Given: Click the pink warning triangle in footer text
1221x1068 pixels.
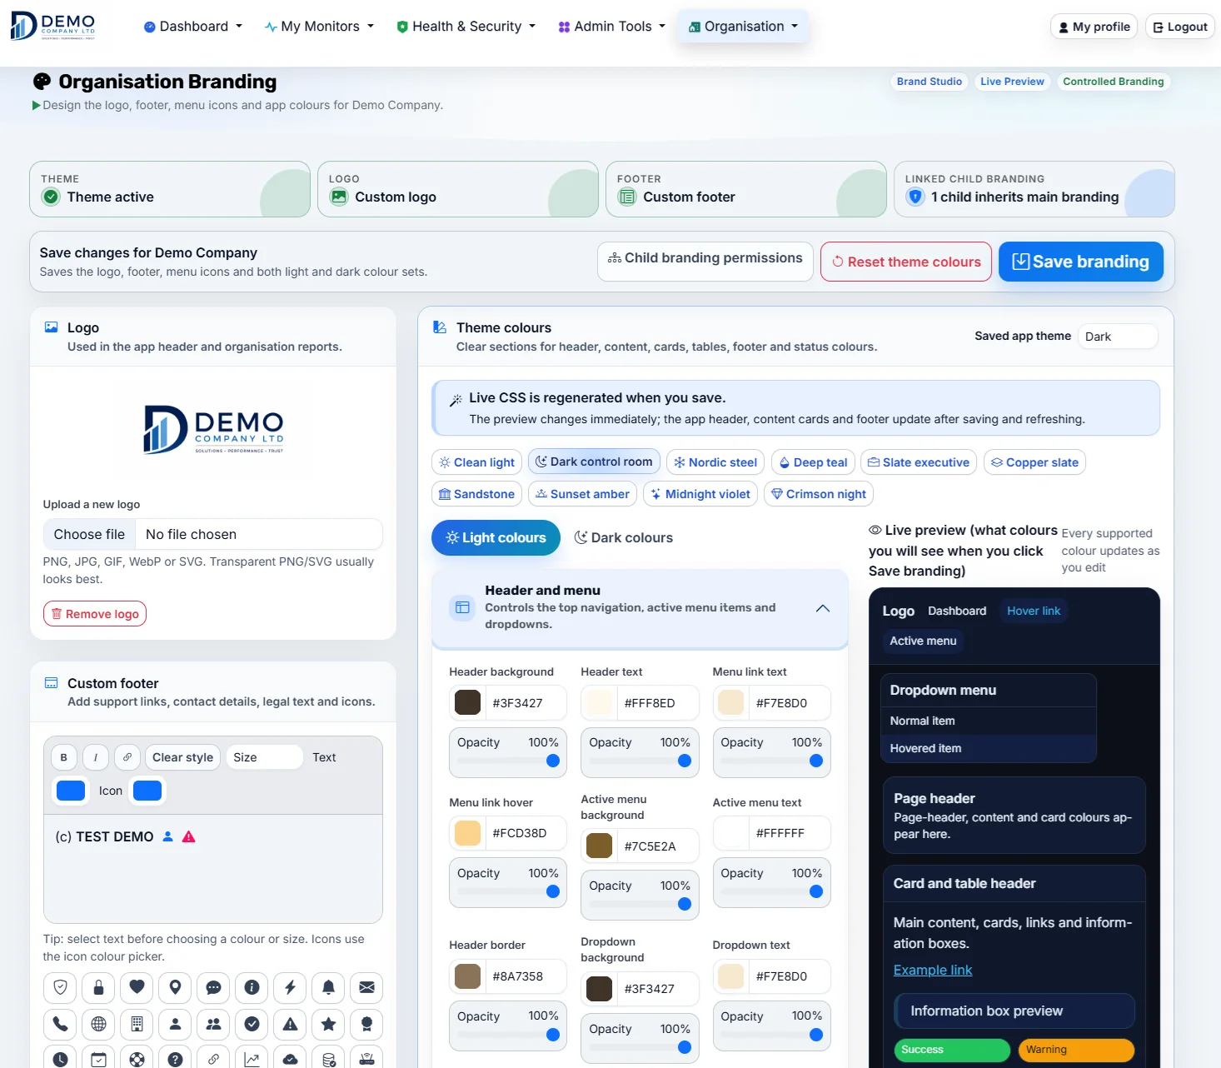Looking at the screenshot, I should coord(189,836).
